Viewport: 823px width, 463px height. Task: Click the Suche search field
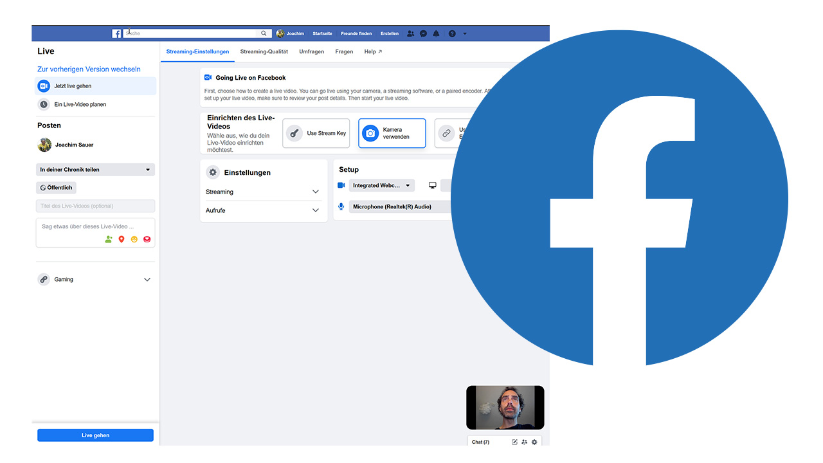[x=191, y=33]
